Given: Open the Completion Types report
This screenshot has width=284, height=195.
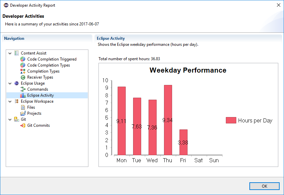Looking at the screenshot, I should (x=43, y=71).
